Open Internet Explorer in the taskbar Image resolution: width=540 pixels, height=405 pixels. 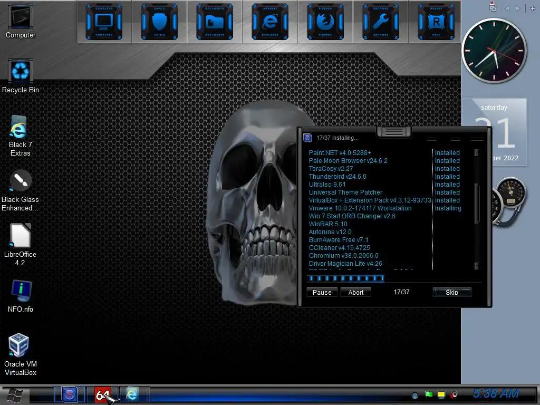point(132,394)
